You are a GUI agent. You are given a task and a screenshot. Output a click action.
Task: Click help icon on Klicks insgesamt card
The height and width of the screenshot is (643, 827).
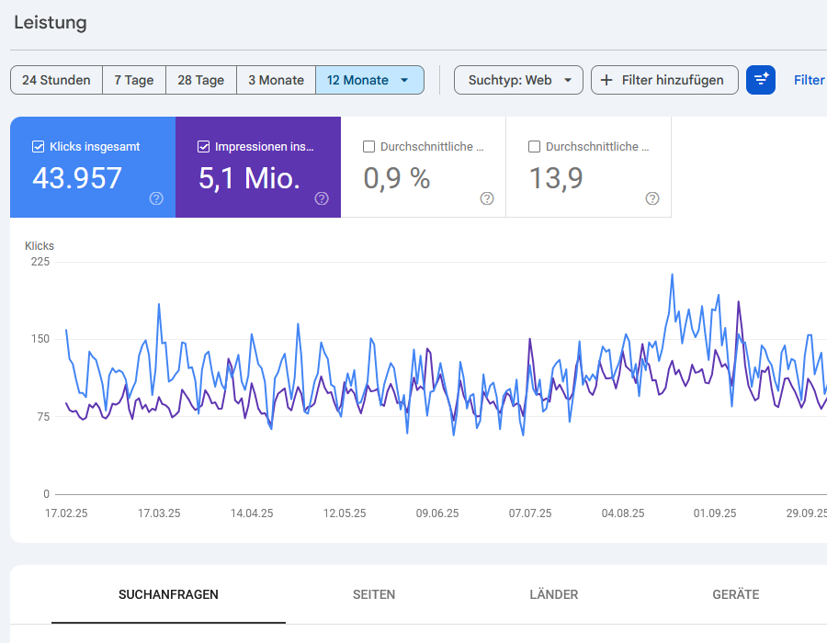pyautogui.click(x=156, y=198)
